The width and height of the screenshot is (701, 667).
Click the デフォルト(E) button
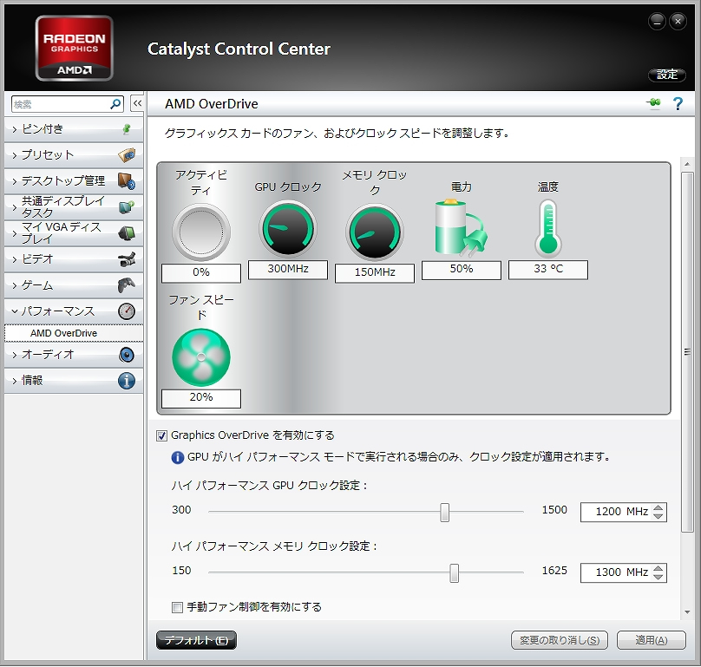coord(196,640)
